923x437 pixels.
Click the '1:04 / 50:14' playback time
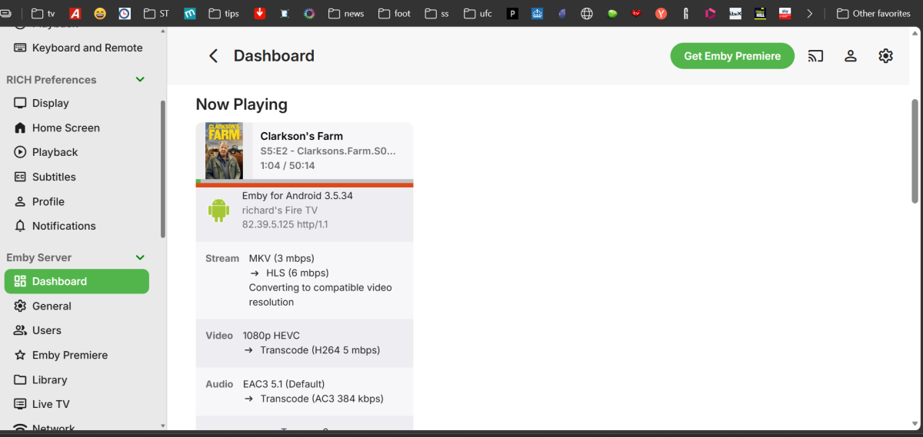pos(288,165)
